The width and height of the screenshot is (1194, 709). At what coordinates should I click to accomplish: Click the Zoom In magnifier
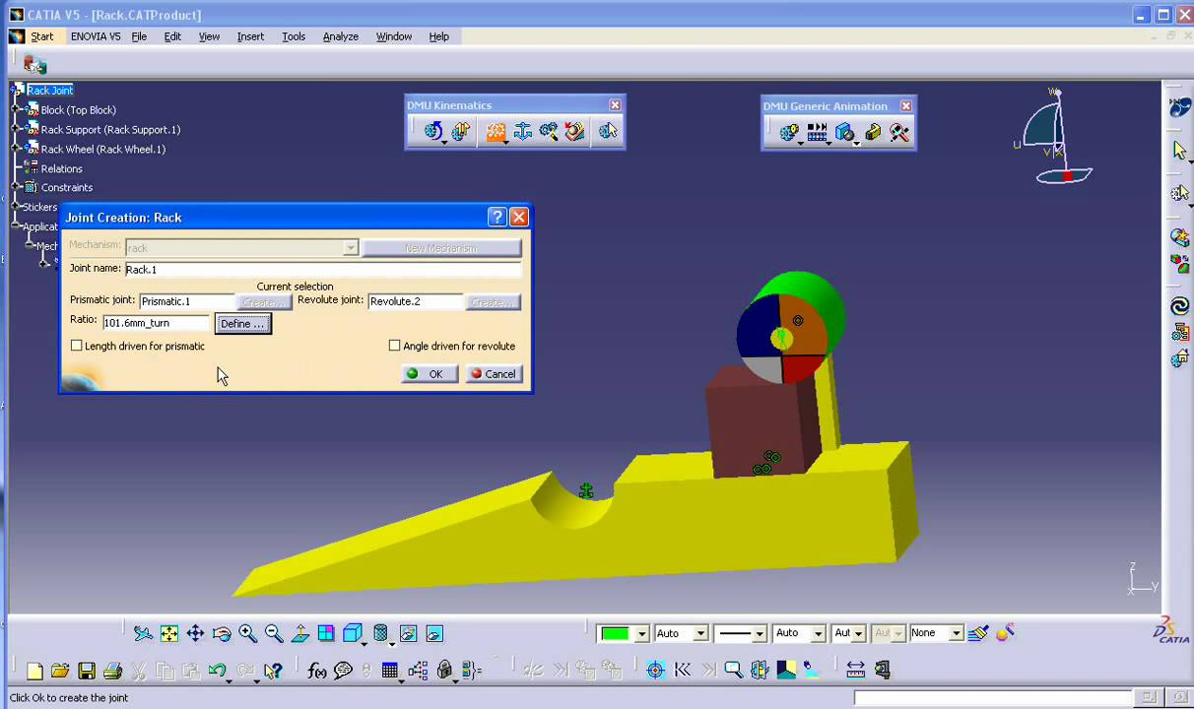247,633
